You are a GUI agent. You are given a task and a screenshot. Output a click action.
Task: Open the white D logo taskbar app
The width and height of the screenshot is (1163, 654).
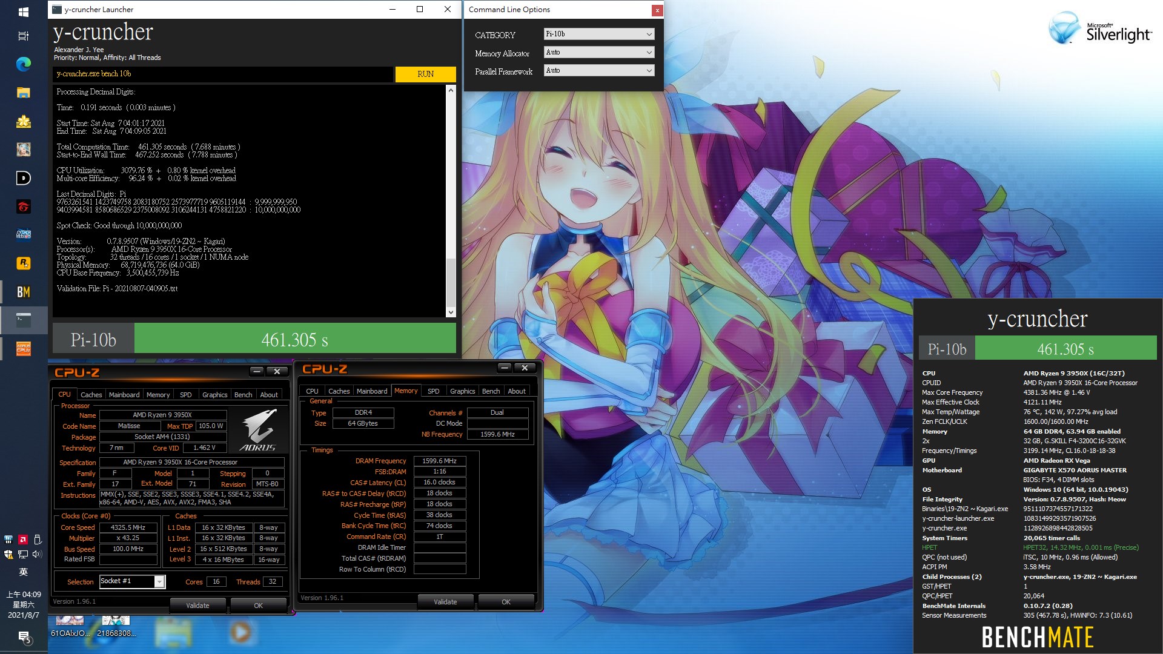(x=23, y=178)
